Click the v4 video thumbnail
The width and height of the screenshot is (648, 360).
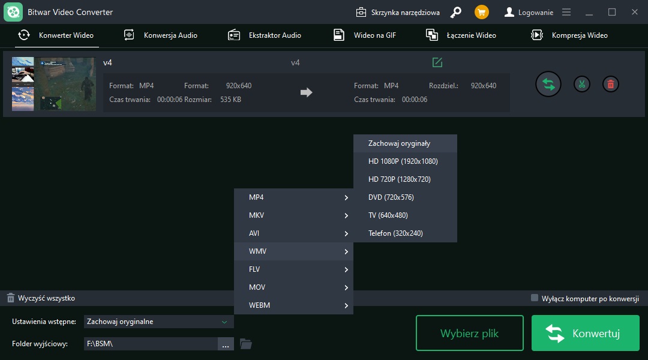point(53,84)
